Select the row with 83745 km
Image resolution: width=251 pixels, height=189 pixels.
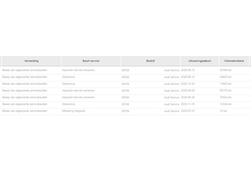tap(125, 70)
